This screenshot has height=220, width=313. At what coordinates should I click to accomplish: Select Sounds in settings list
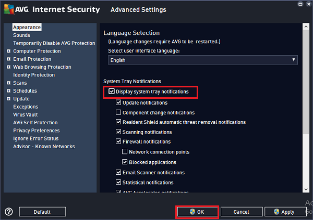tap(21, 35)
